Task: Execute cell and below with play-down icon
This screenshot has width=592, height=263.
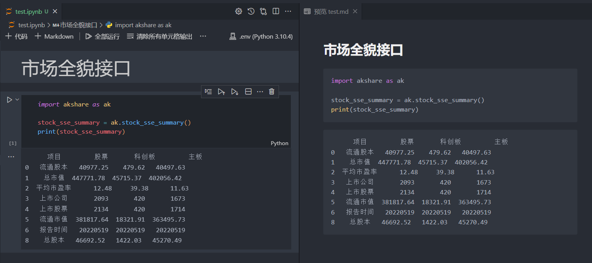Action: click(x=234, y=91)
